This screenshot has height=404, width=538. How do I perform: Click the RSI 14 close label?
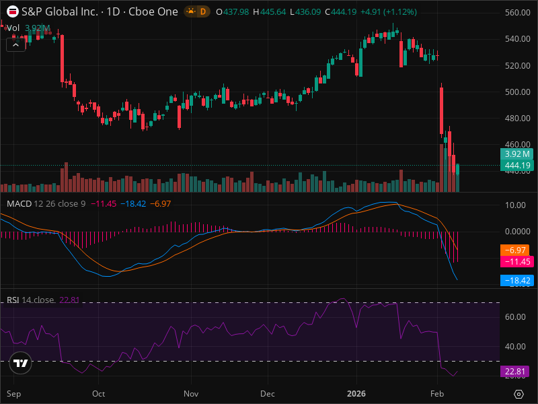[30, 300]
